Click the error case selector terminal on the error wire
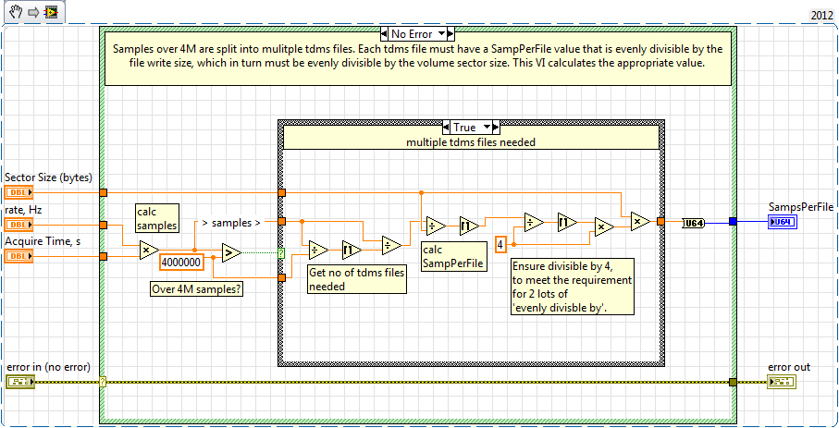Screen dimensions: 839x428 (x=104, y=382)
